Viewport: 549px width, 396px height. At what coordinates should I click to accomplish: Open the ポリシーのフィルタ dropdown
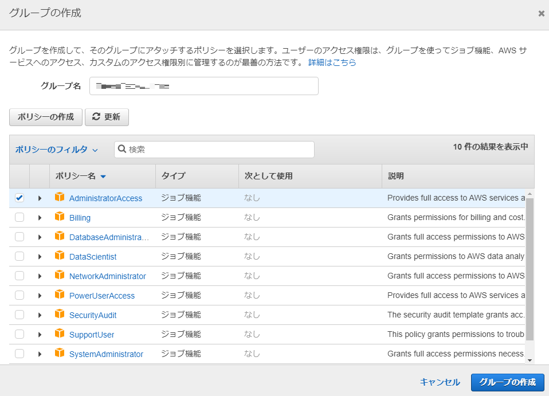[56, 150]
